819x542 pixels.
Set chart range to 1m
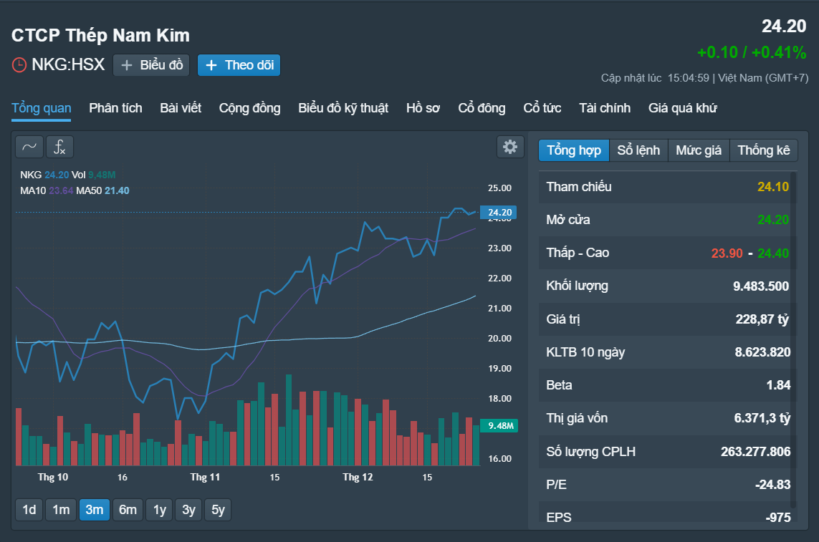pyautogui.click(x=61, y=510)
